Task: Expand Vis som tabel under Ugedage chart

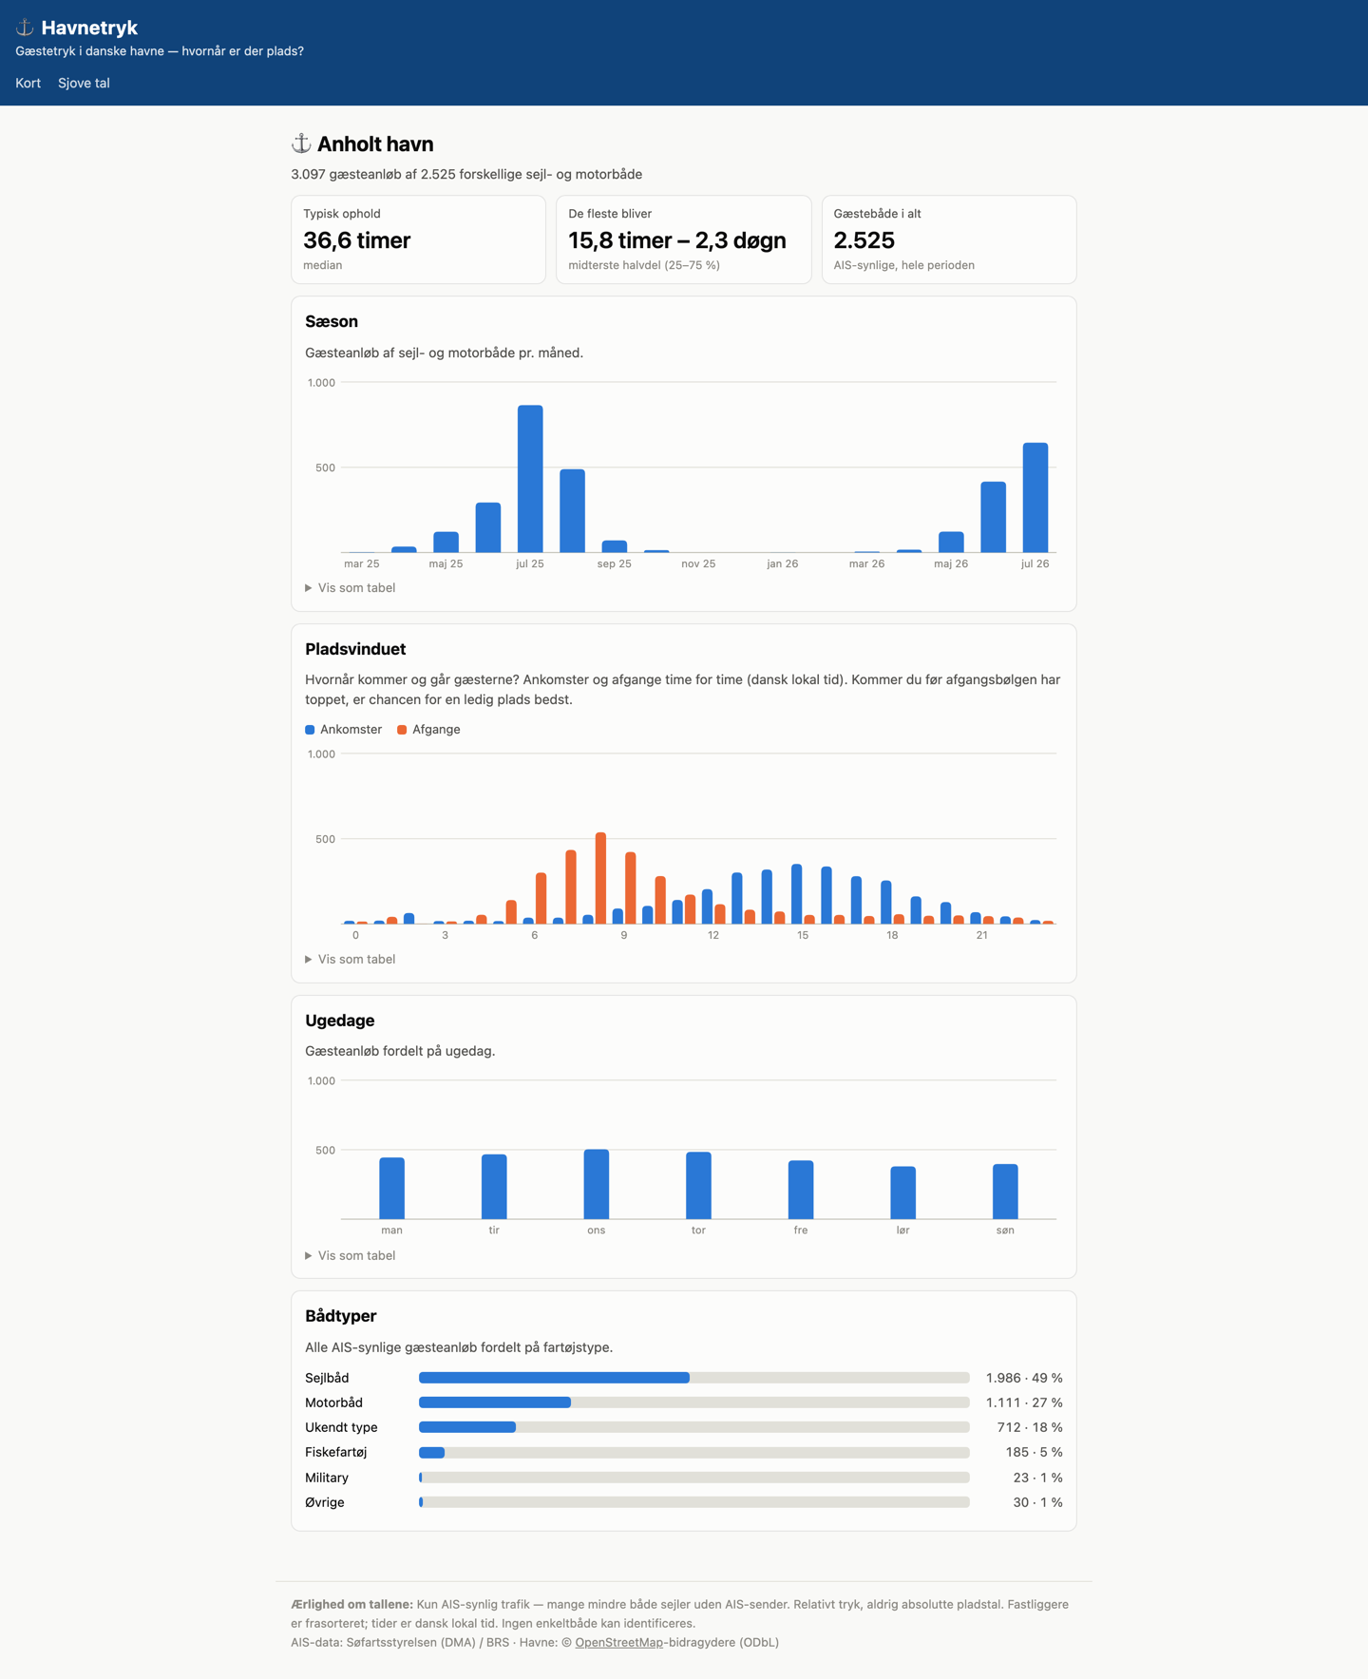Action: [350, 1256]
